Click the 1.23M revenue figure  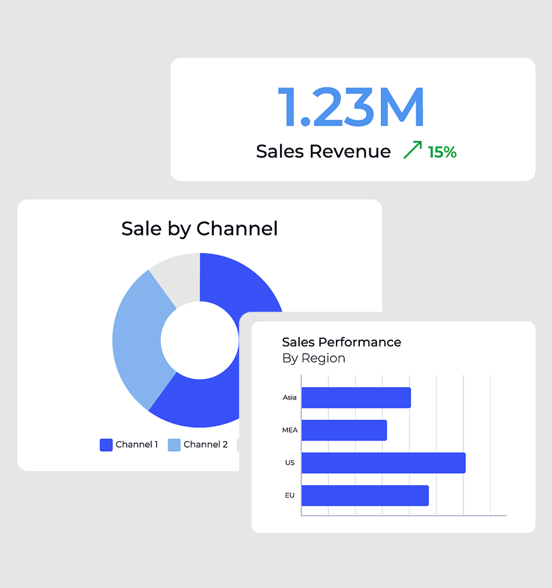click(352, 105)
